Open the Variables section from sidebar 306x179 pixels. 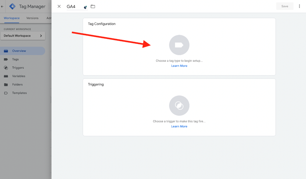pos(19,76)
